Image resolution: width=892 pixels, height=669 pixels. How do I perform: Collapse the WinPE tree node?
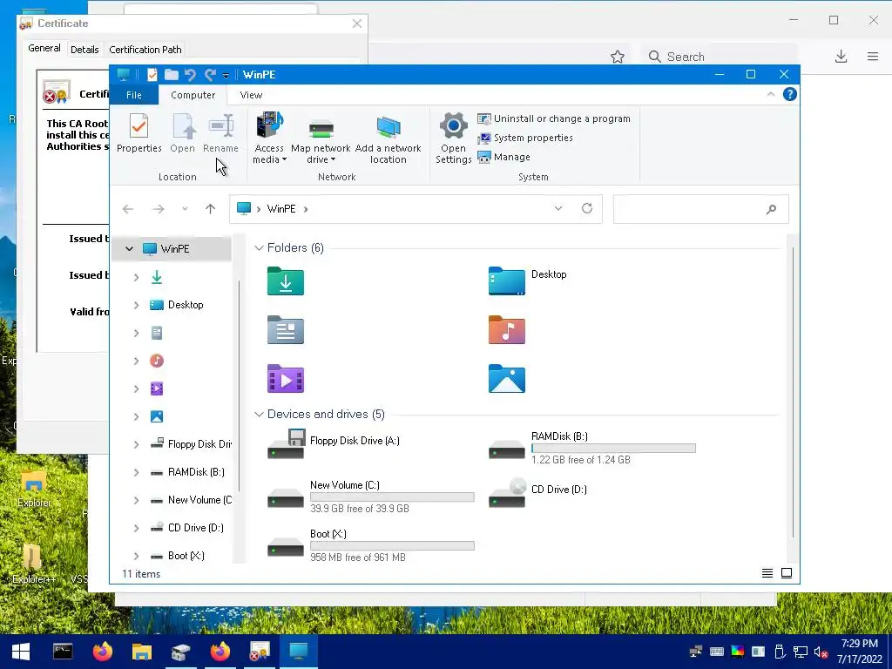129,248
